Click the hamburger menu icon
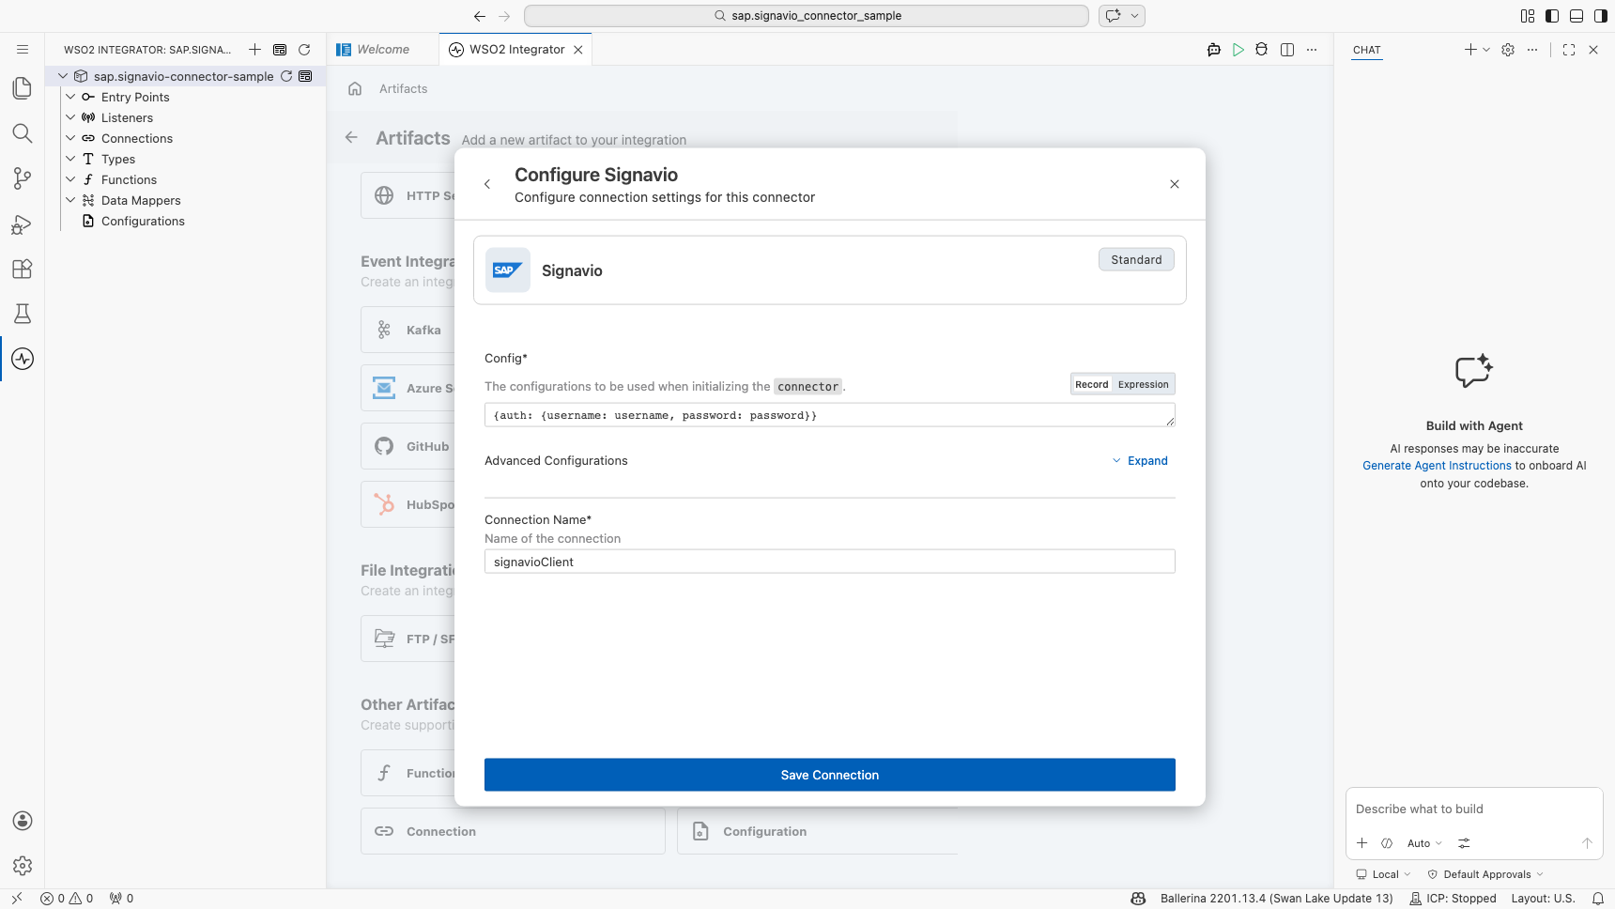1615x909 pixels. tap(23, 50)
